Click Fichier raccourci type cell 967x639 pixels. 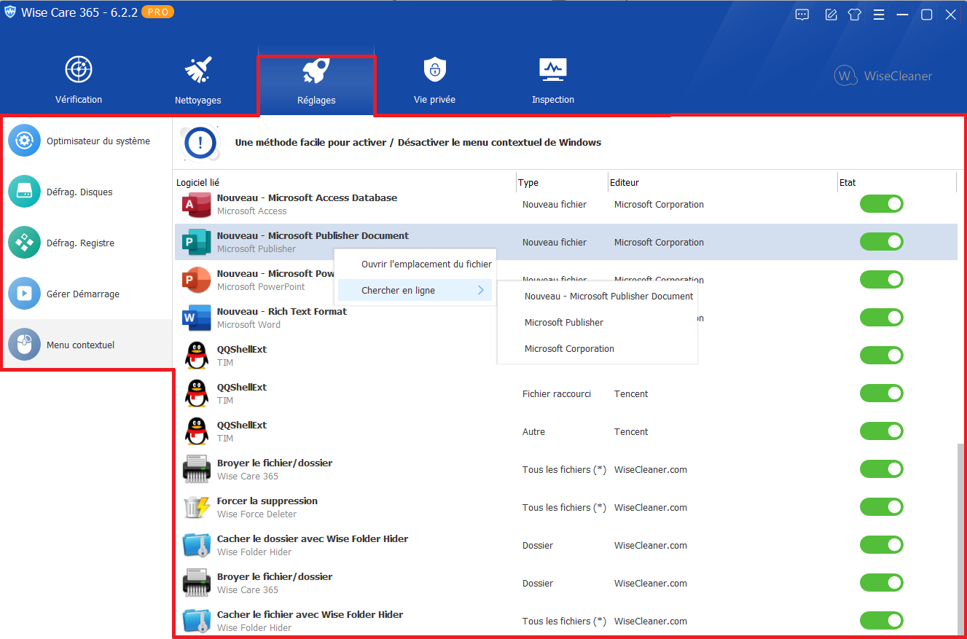coord(557,393)
